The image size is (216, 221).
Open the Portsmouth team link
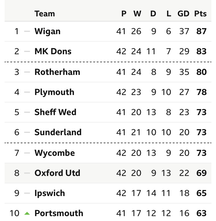point(59,213)
